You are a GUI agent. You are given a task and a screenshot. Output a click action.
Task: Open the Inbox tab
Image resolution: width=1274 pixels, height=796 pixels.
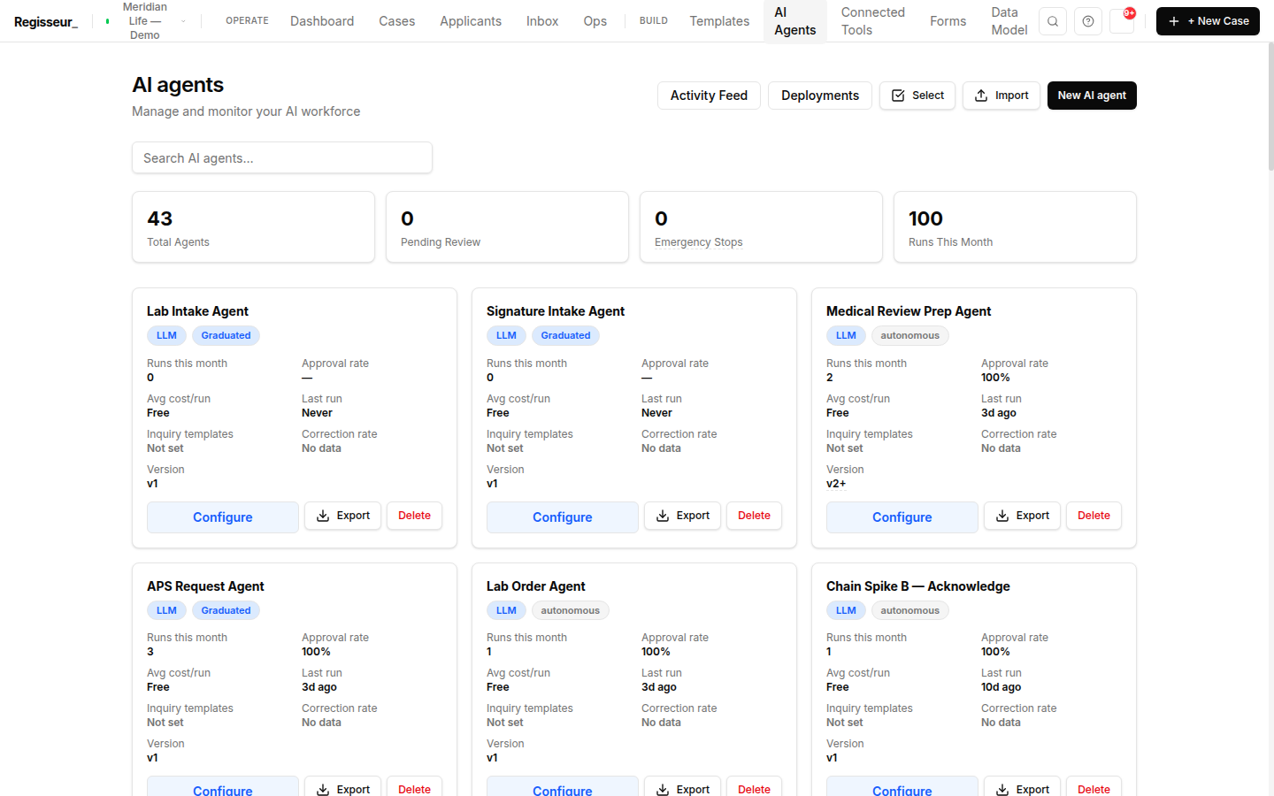(x=542, y=21)
